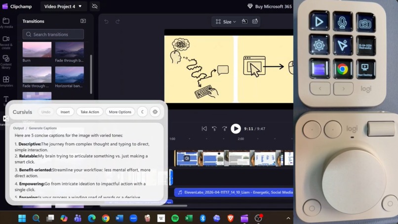Viewport: 398px width, 224px height.
Task: Open My media in the sidebar
Action: click(6, 23)
